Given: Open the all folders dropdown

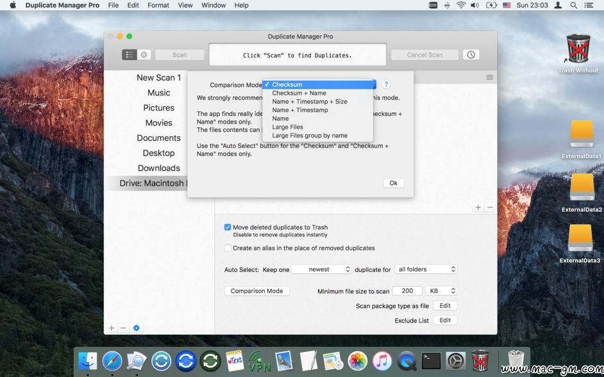Looking at the screenshot, I should click(x=426, y=269).
